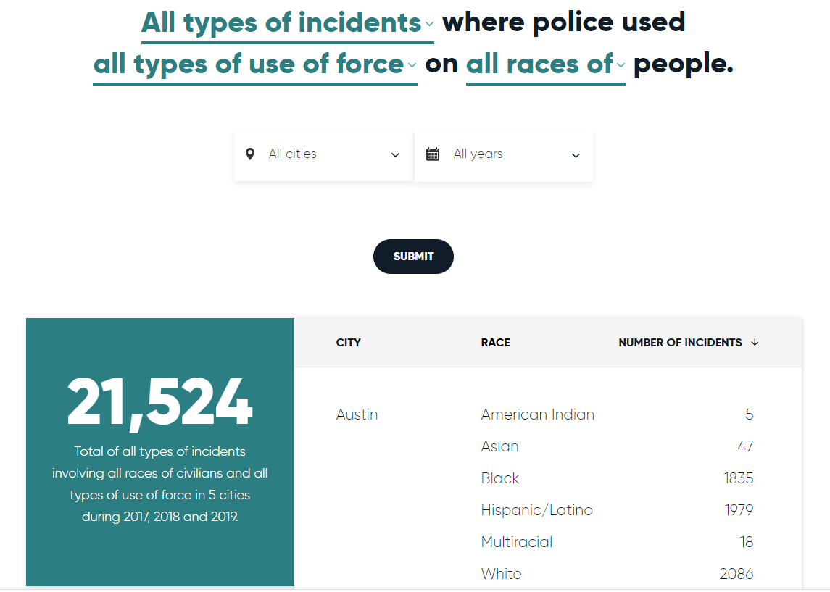Click the incident count 5
The width and height of the screenshot is (830, 592).
tap(749, 414)
